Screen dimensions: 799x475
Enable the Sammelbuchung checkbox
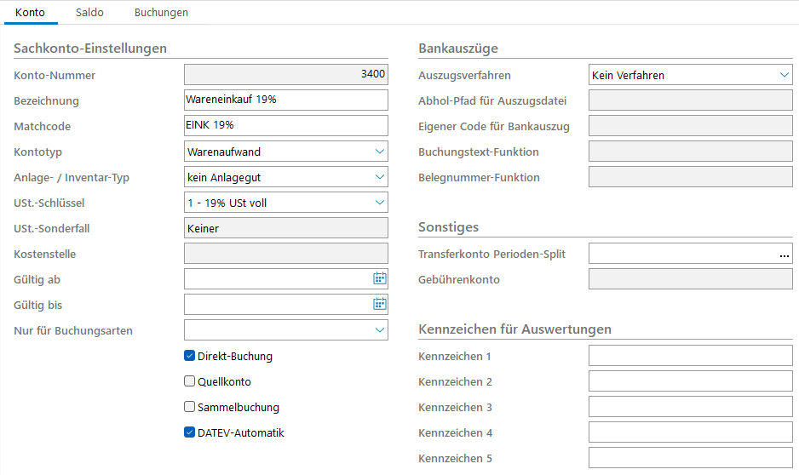(x=190, y=408)
